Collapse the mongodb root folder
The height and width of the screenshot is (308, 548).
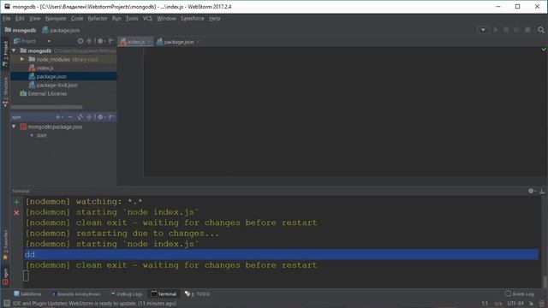14,50
